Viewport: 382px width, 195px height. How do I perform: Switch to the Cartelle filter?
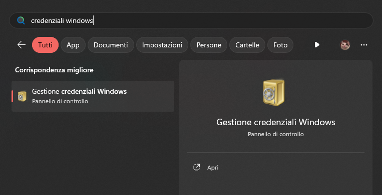[247, 45]
